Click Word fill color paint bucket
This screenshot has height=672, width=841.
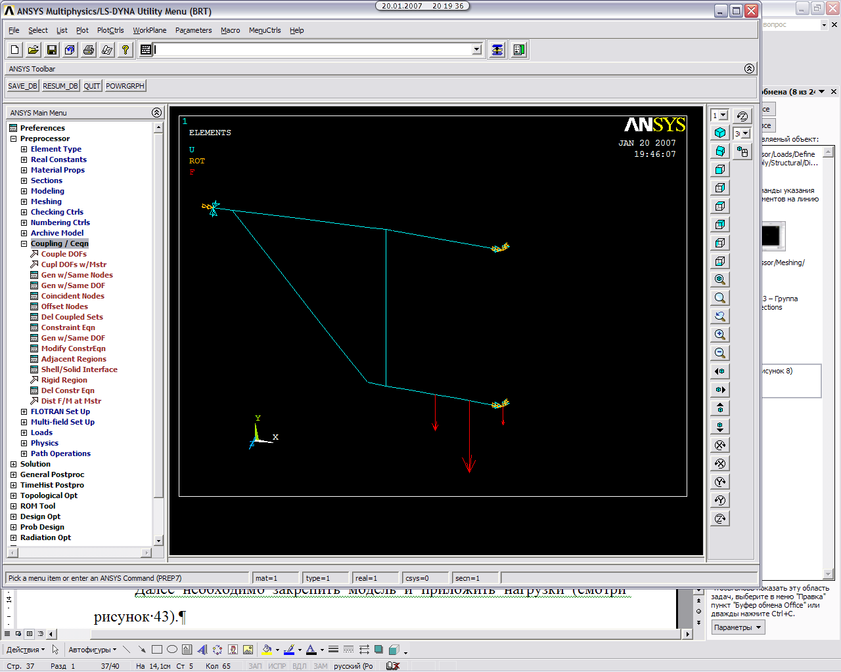coord(266,650)
